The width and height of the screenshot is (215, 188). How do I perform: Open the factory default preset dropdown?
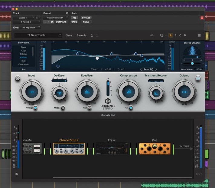pyautogui.click(x=56, y=18)
